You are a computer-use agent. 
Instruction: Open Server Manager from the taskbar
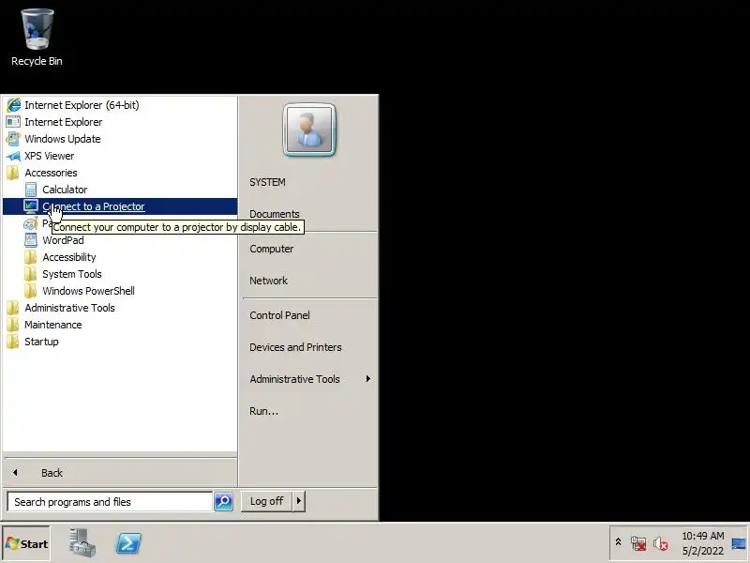click(x=82, y=543)
